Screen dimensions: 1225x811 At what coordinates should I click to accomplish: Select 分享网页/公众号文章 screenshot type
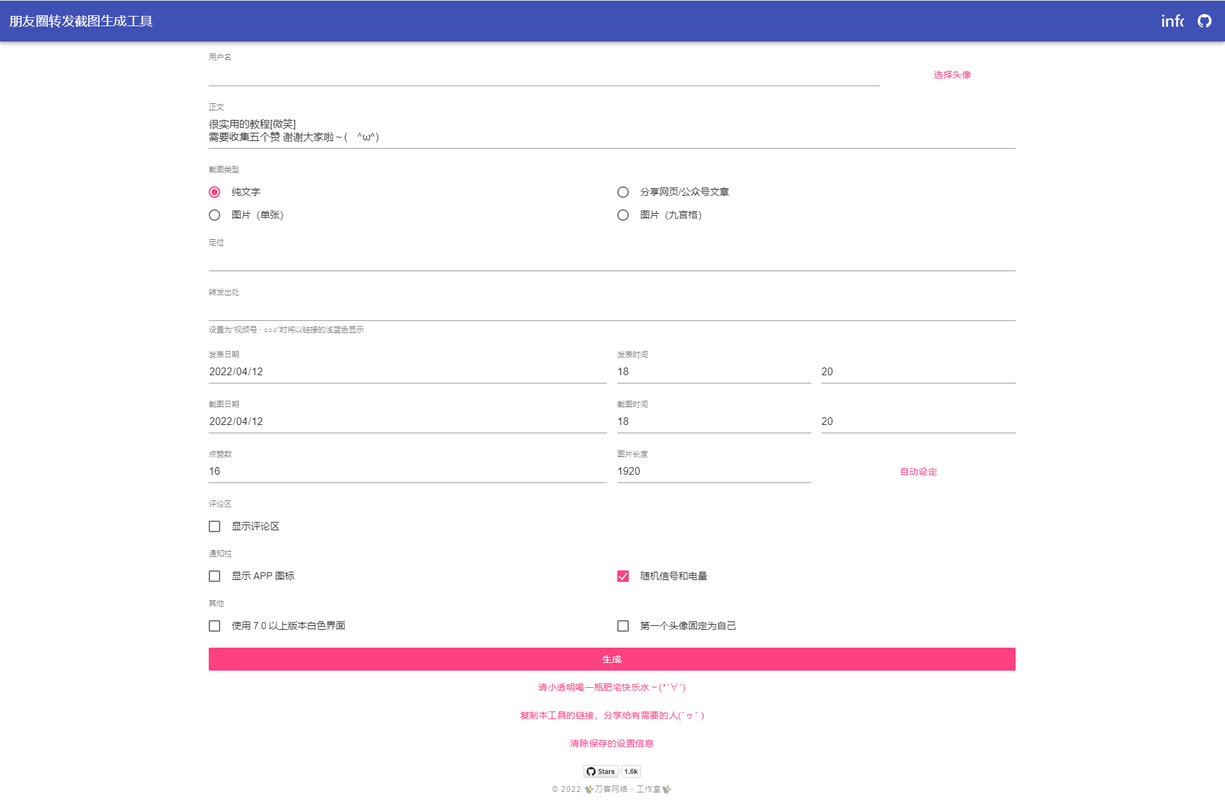(x=623, y=191)
